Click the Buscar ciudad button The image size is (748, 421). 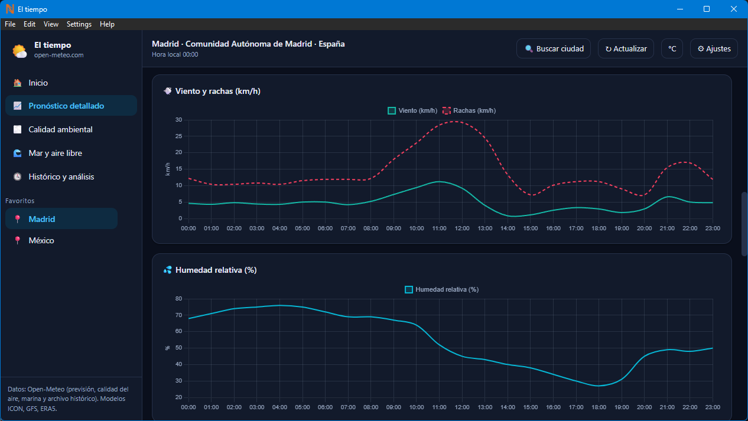click(x=554, y=49)
